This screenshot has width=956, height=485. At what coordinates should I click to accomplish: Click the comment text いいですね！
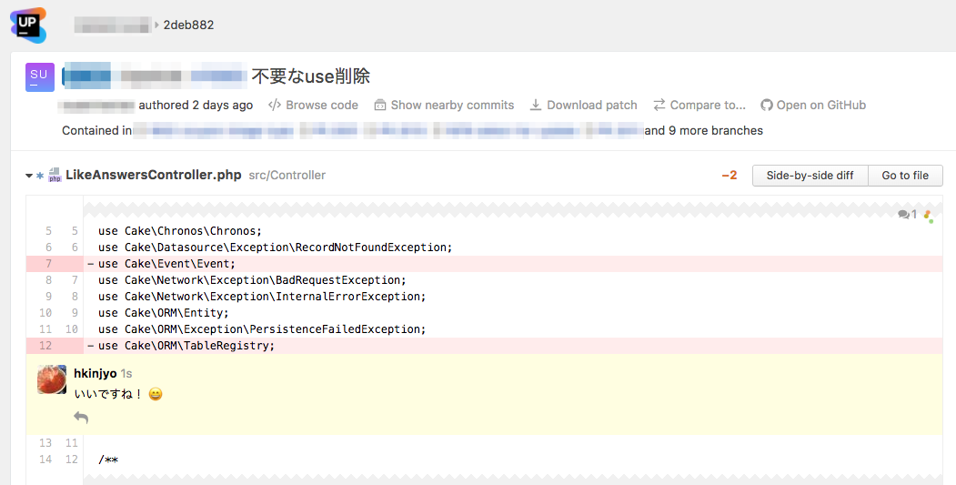108,394
